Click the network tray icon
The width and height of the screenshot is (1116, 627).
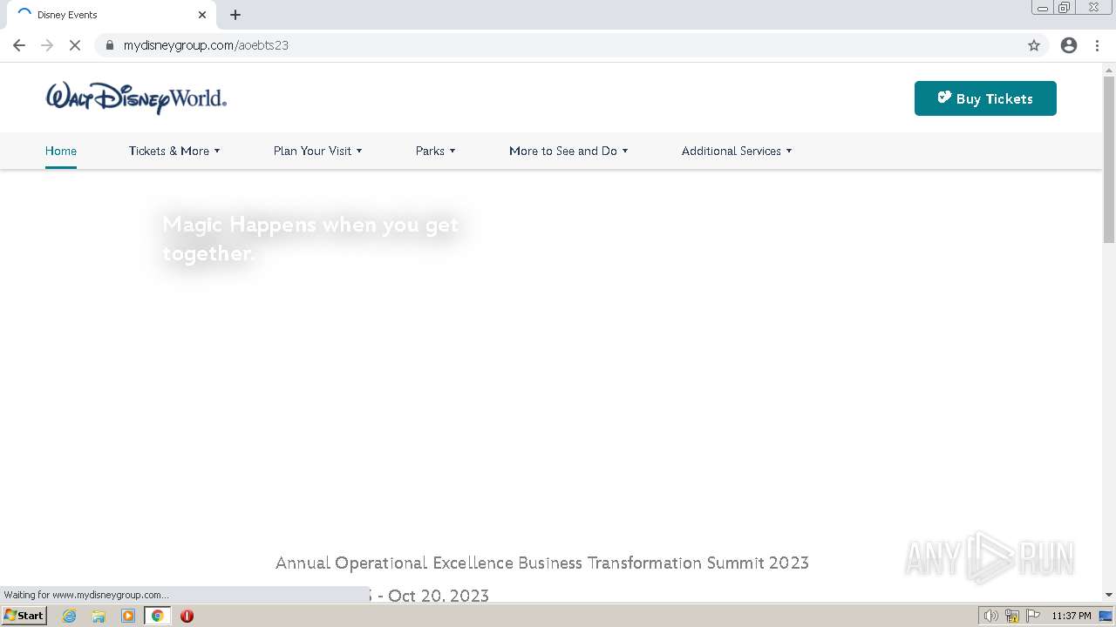(1012, 616)
